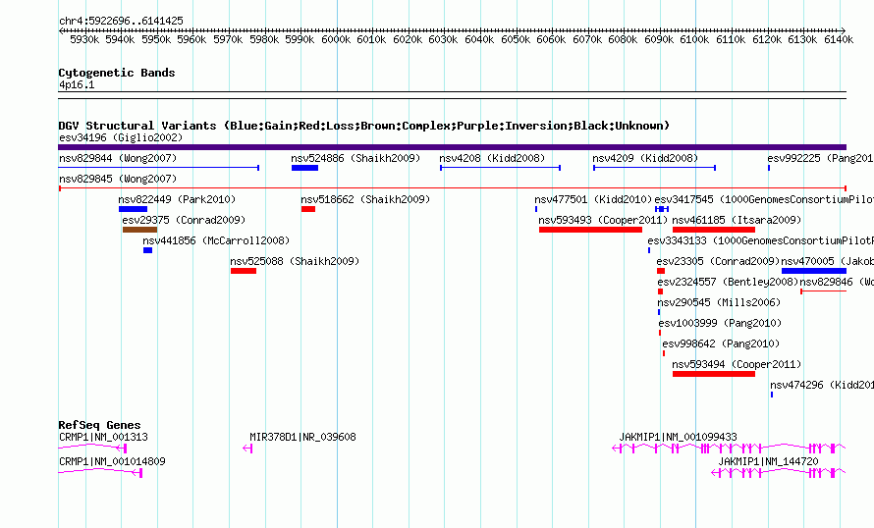Viewport: 874px width, 528px height.
Task: Open variant nsv593494 (Cooper2011)
Action: (737, 364)
